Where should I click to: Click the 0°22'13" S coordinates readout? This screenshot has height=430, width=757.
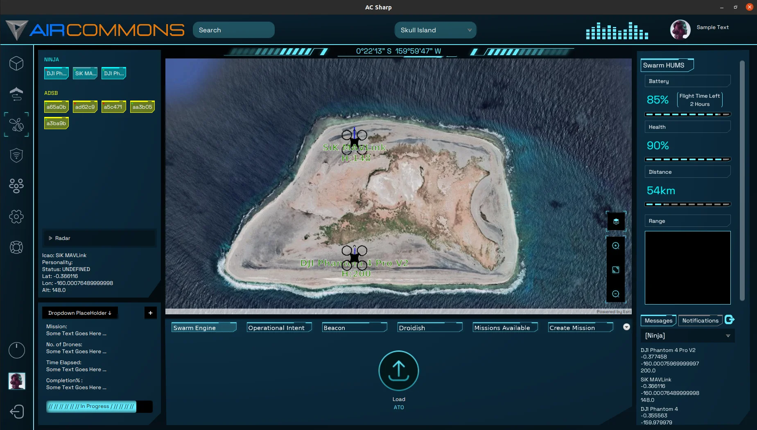click(x=398, y=51)
